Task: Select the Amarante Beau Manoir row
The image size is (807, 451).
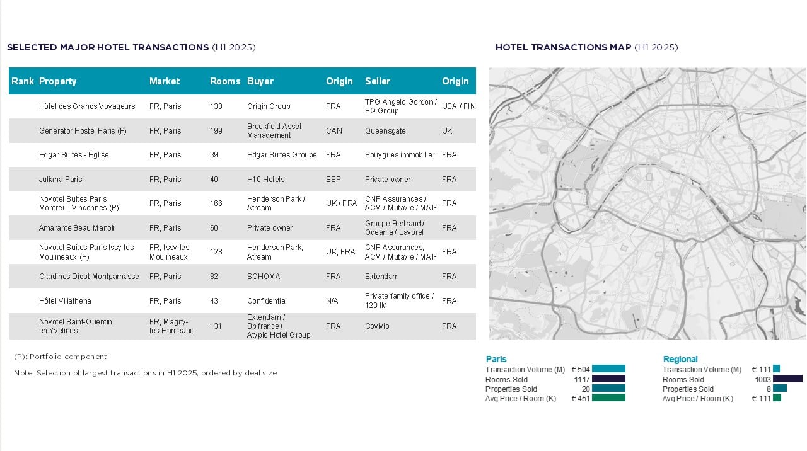Action: [x=77, y=228]
